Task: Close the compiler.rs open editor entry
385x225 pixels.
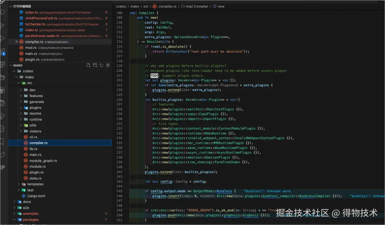Action: [x=16, y=42]
